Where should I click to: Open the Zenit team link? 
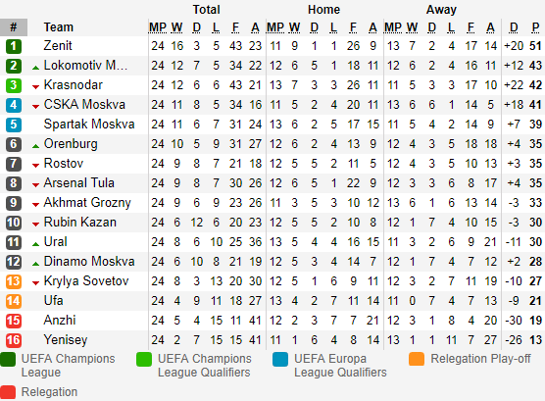click(x=58, y=45)
